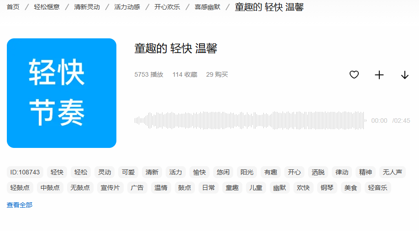
Task: Select the 轻鼓点 tag
Action: pyautogui.click(x=20, y=188)
